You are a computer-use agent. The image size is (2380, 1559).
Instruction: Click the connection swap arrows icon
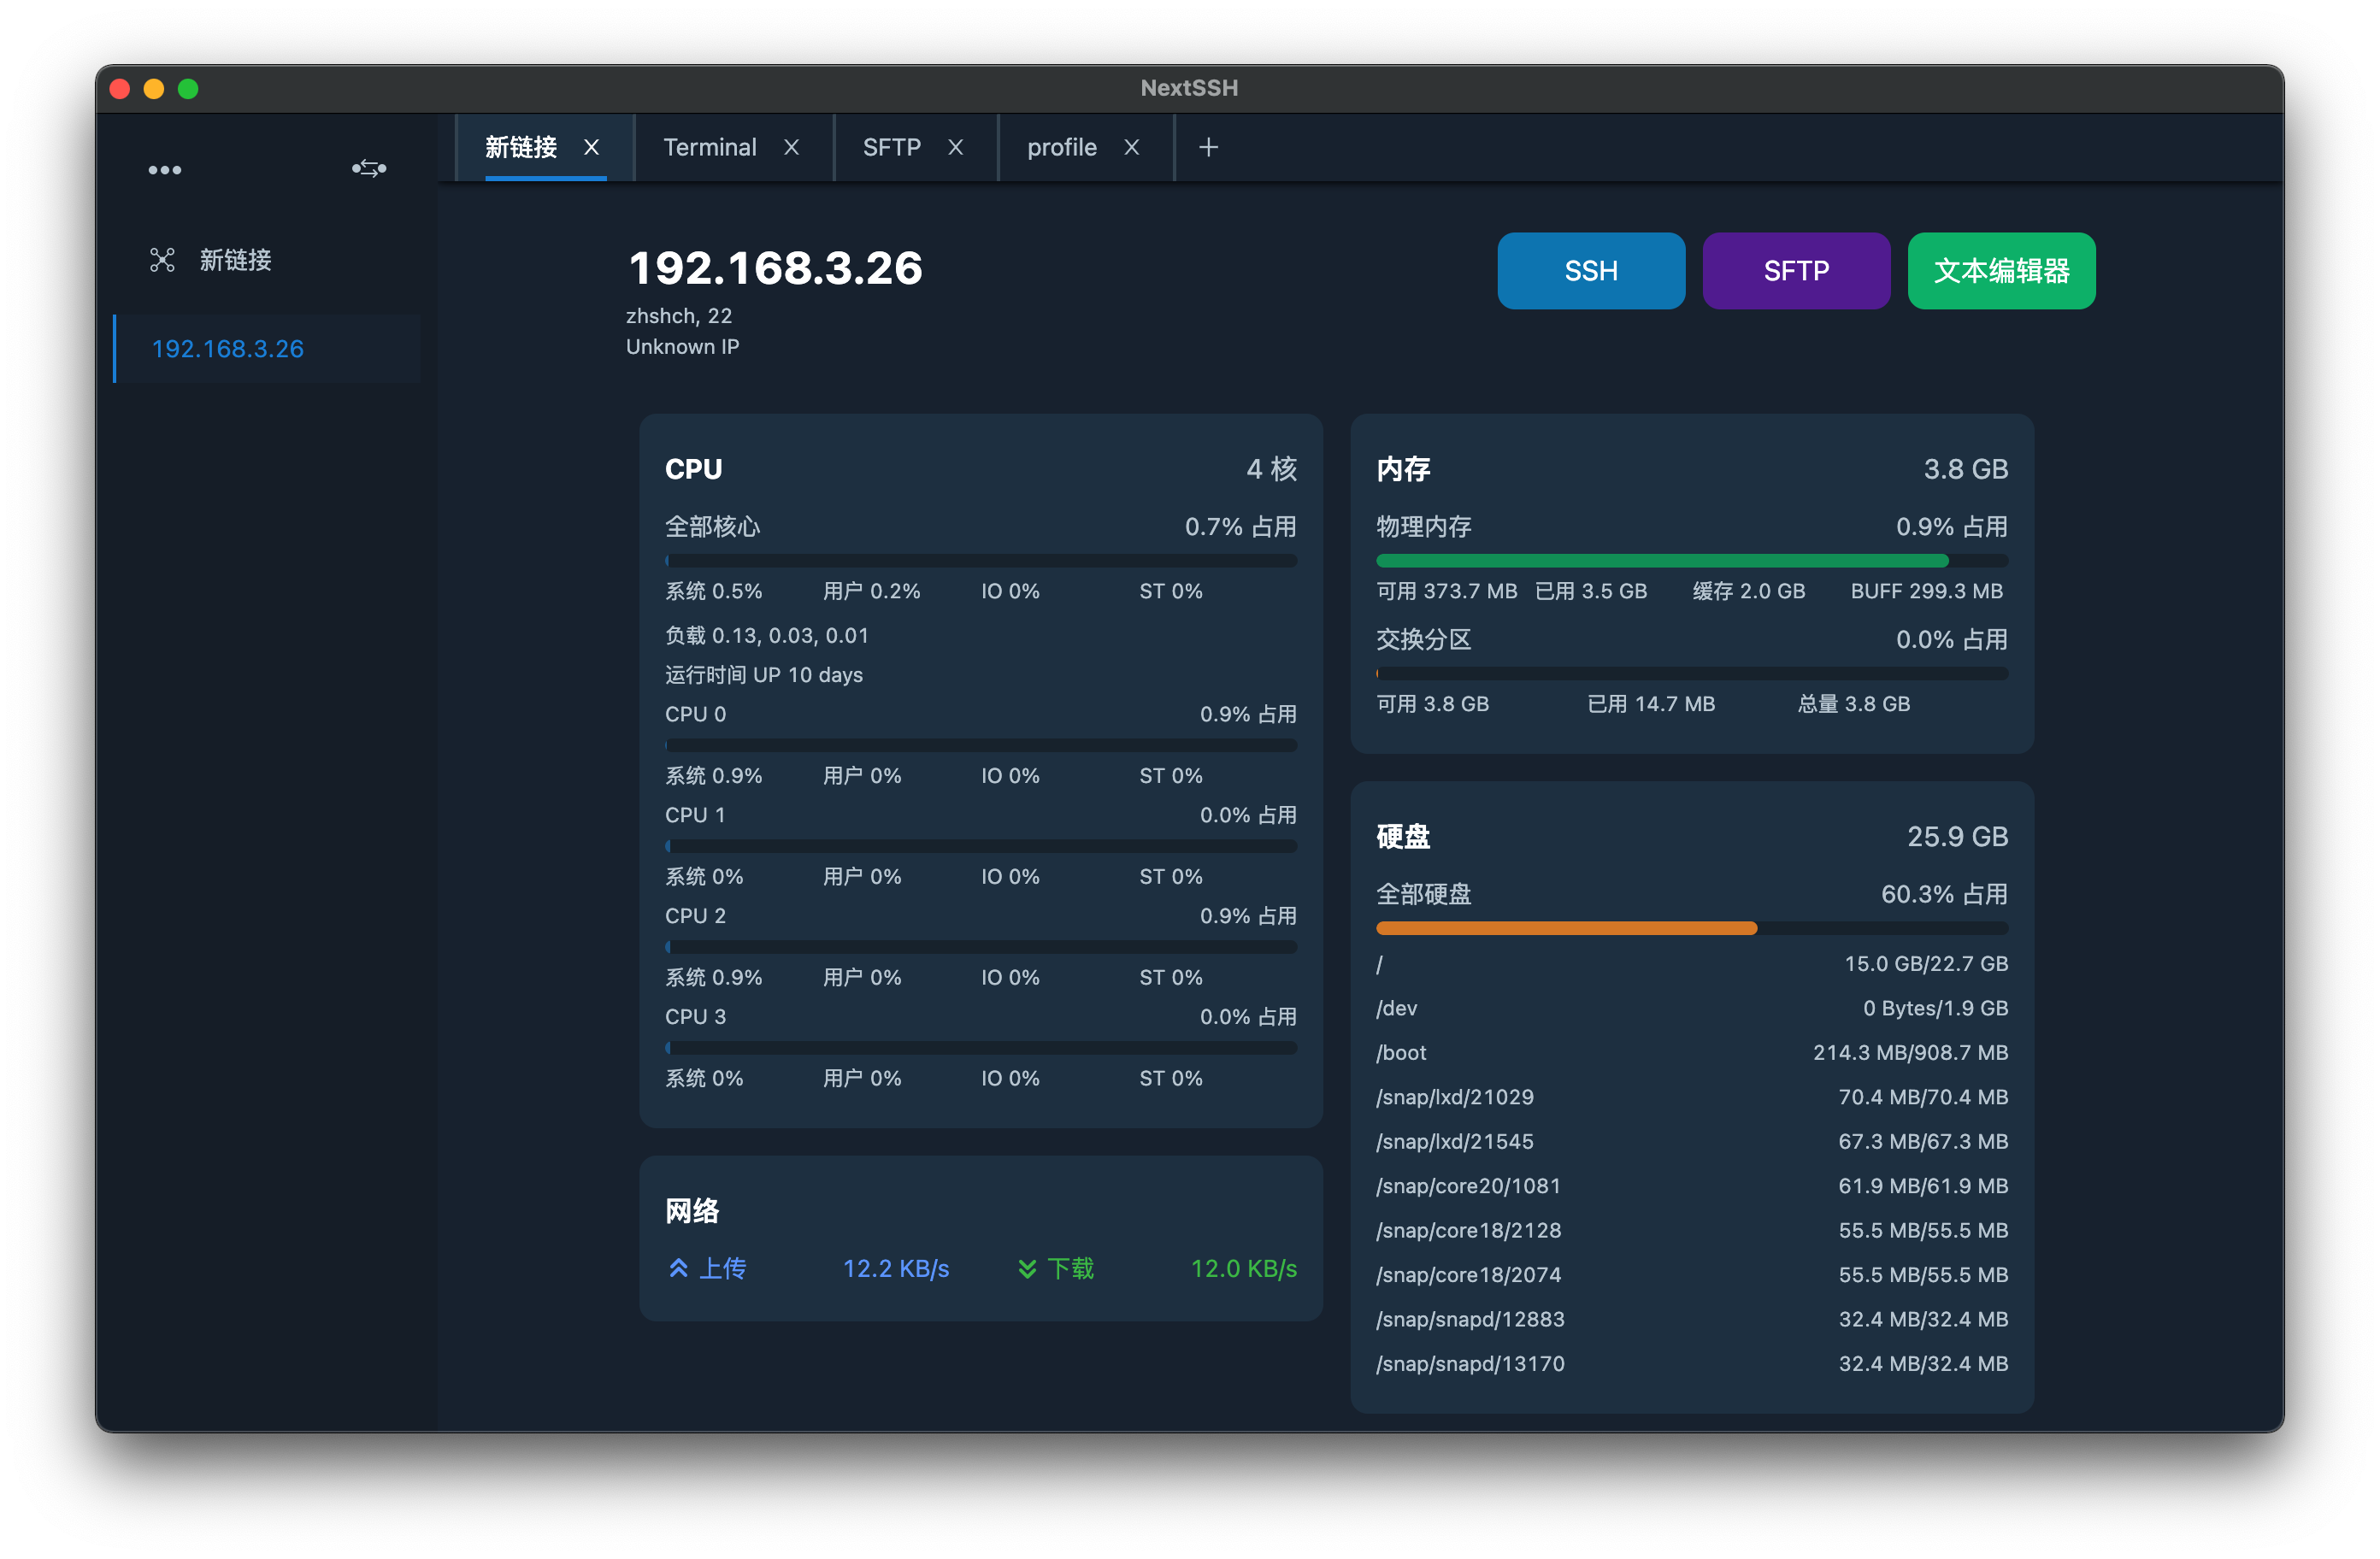pos(369,168)
